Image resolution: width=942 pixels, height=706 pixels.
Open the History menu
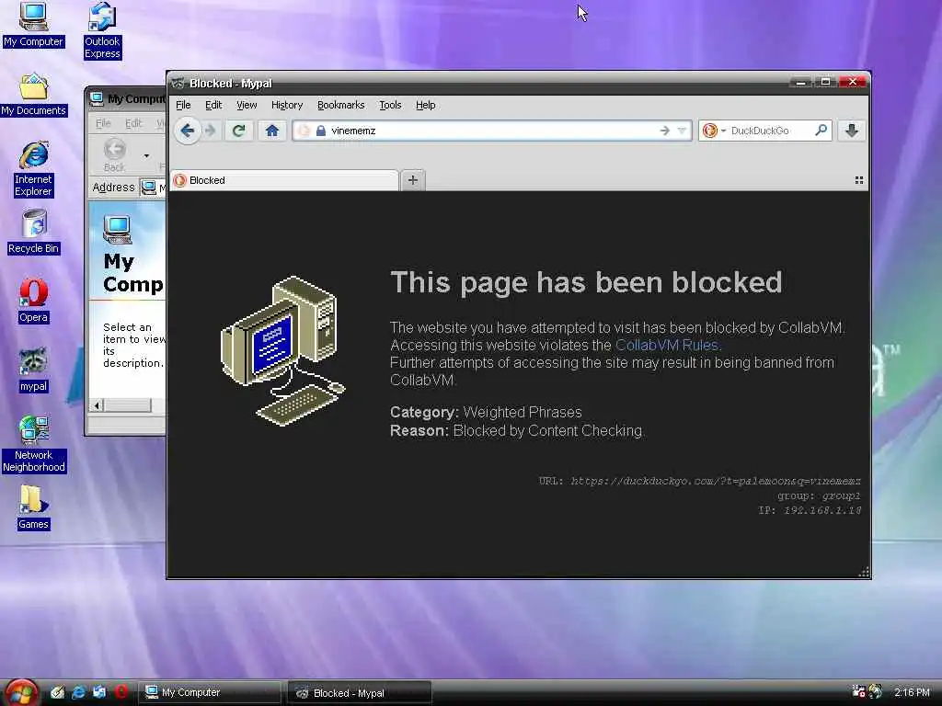pyautogui.click(x=287, y=105)
